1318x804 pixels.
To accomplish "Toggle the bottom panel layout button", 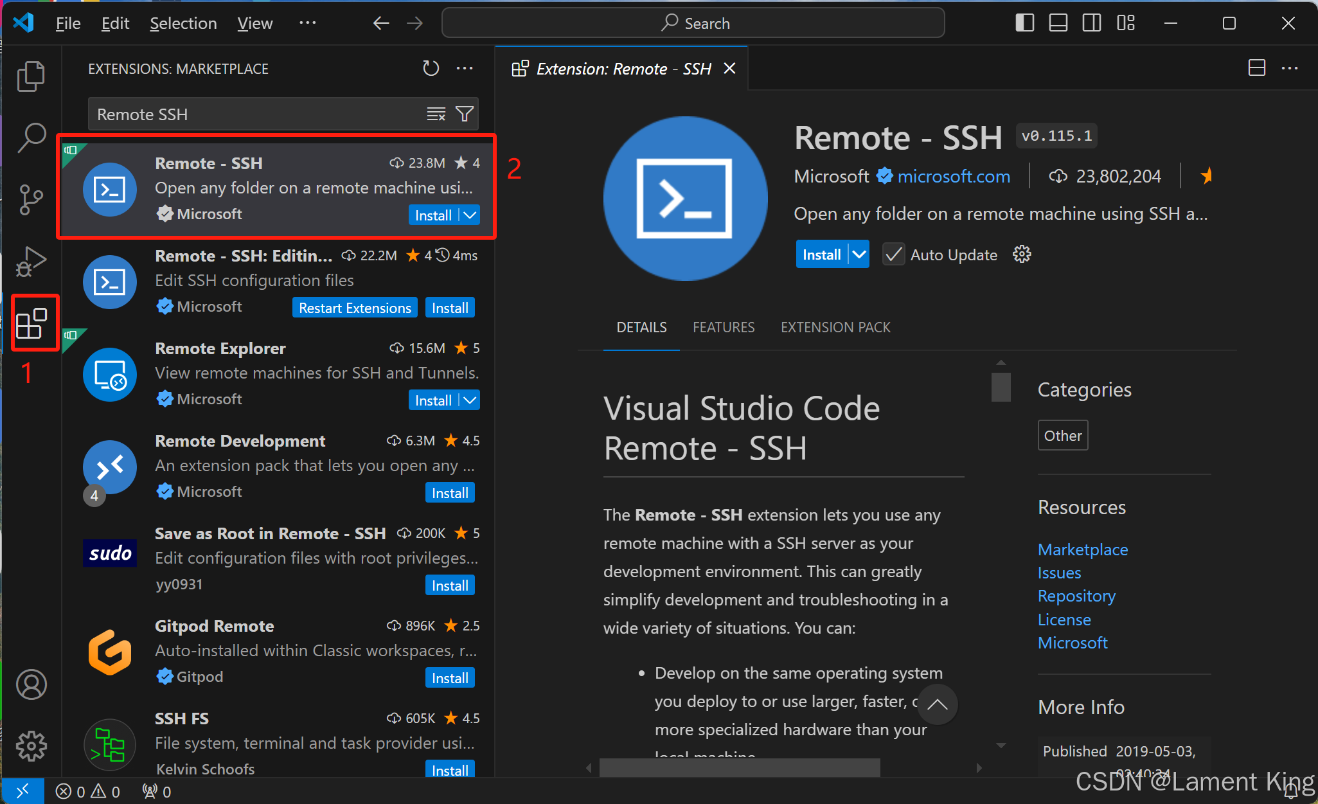I will tap(1058, 23).
